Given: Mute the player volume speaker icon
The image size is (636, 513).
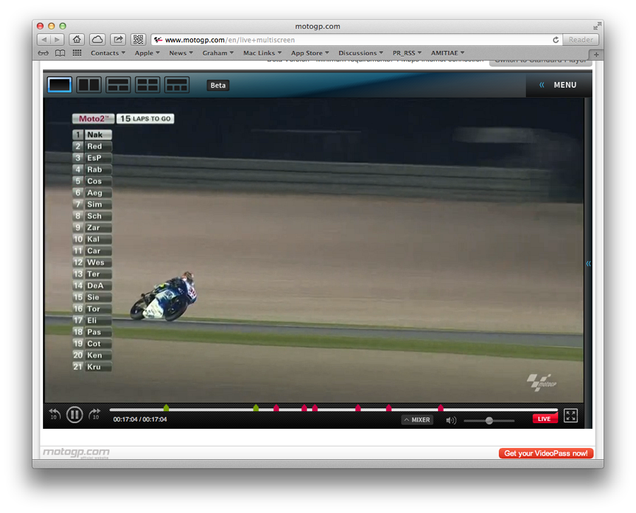Looking at the screenshot, I should click(451, 420).
